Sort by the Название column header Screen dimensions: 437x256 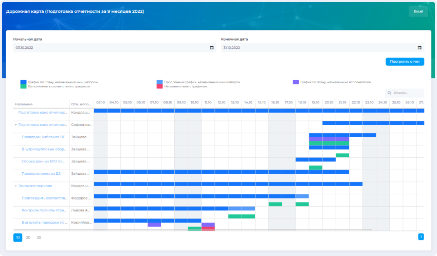click(24, 103)
